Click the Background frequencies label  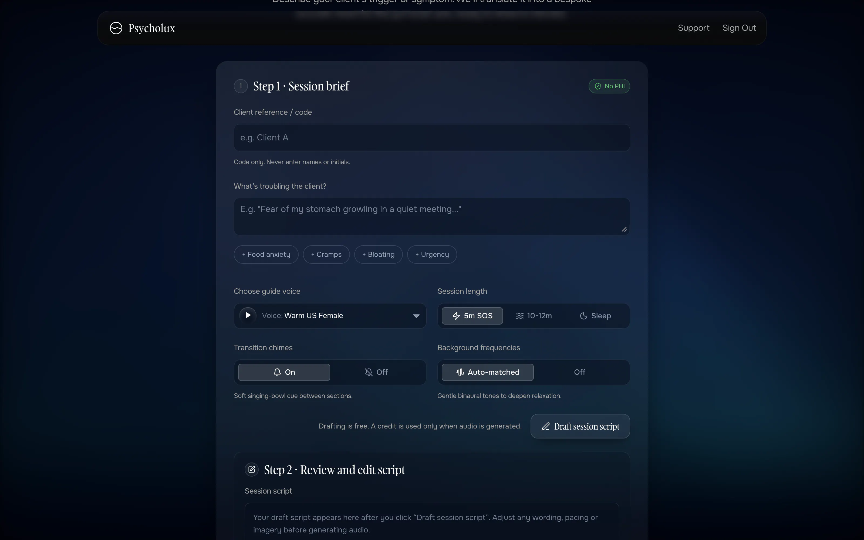478,348
